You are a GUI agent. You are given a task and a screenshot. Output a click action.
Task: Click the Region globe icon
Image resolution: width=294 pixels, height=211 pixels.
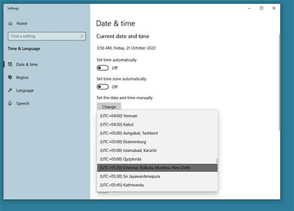click(10, 78)
